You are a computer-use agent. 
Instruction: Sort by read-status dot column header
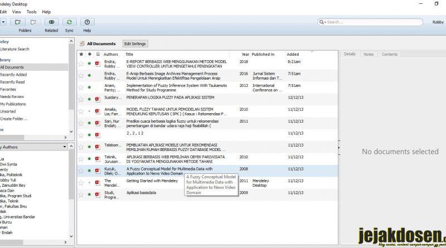click(x=90, y=54)
